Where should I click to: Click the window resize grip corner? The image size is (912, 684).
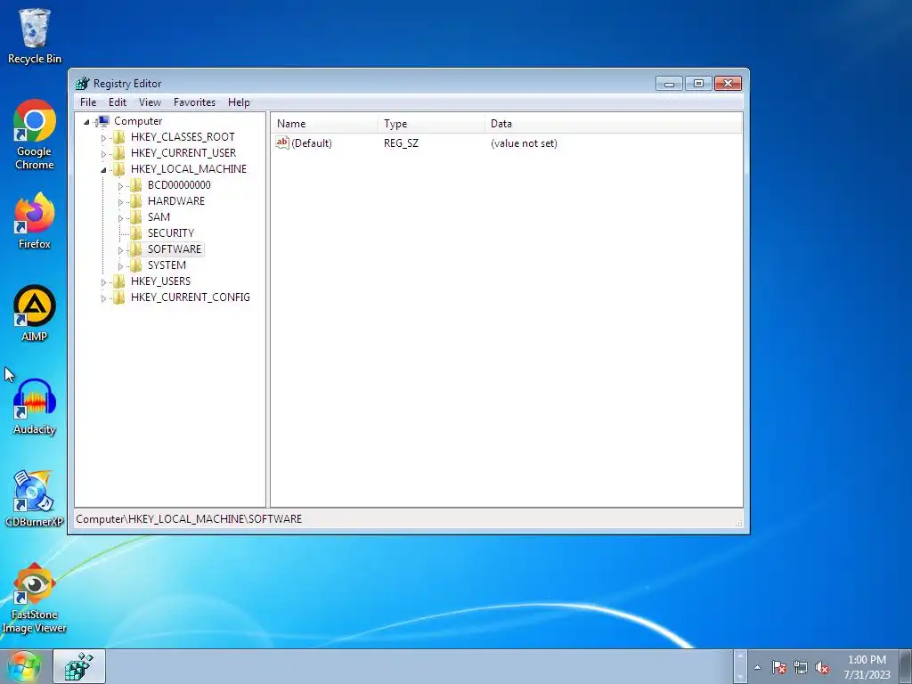click(738, 523)
